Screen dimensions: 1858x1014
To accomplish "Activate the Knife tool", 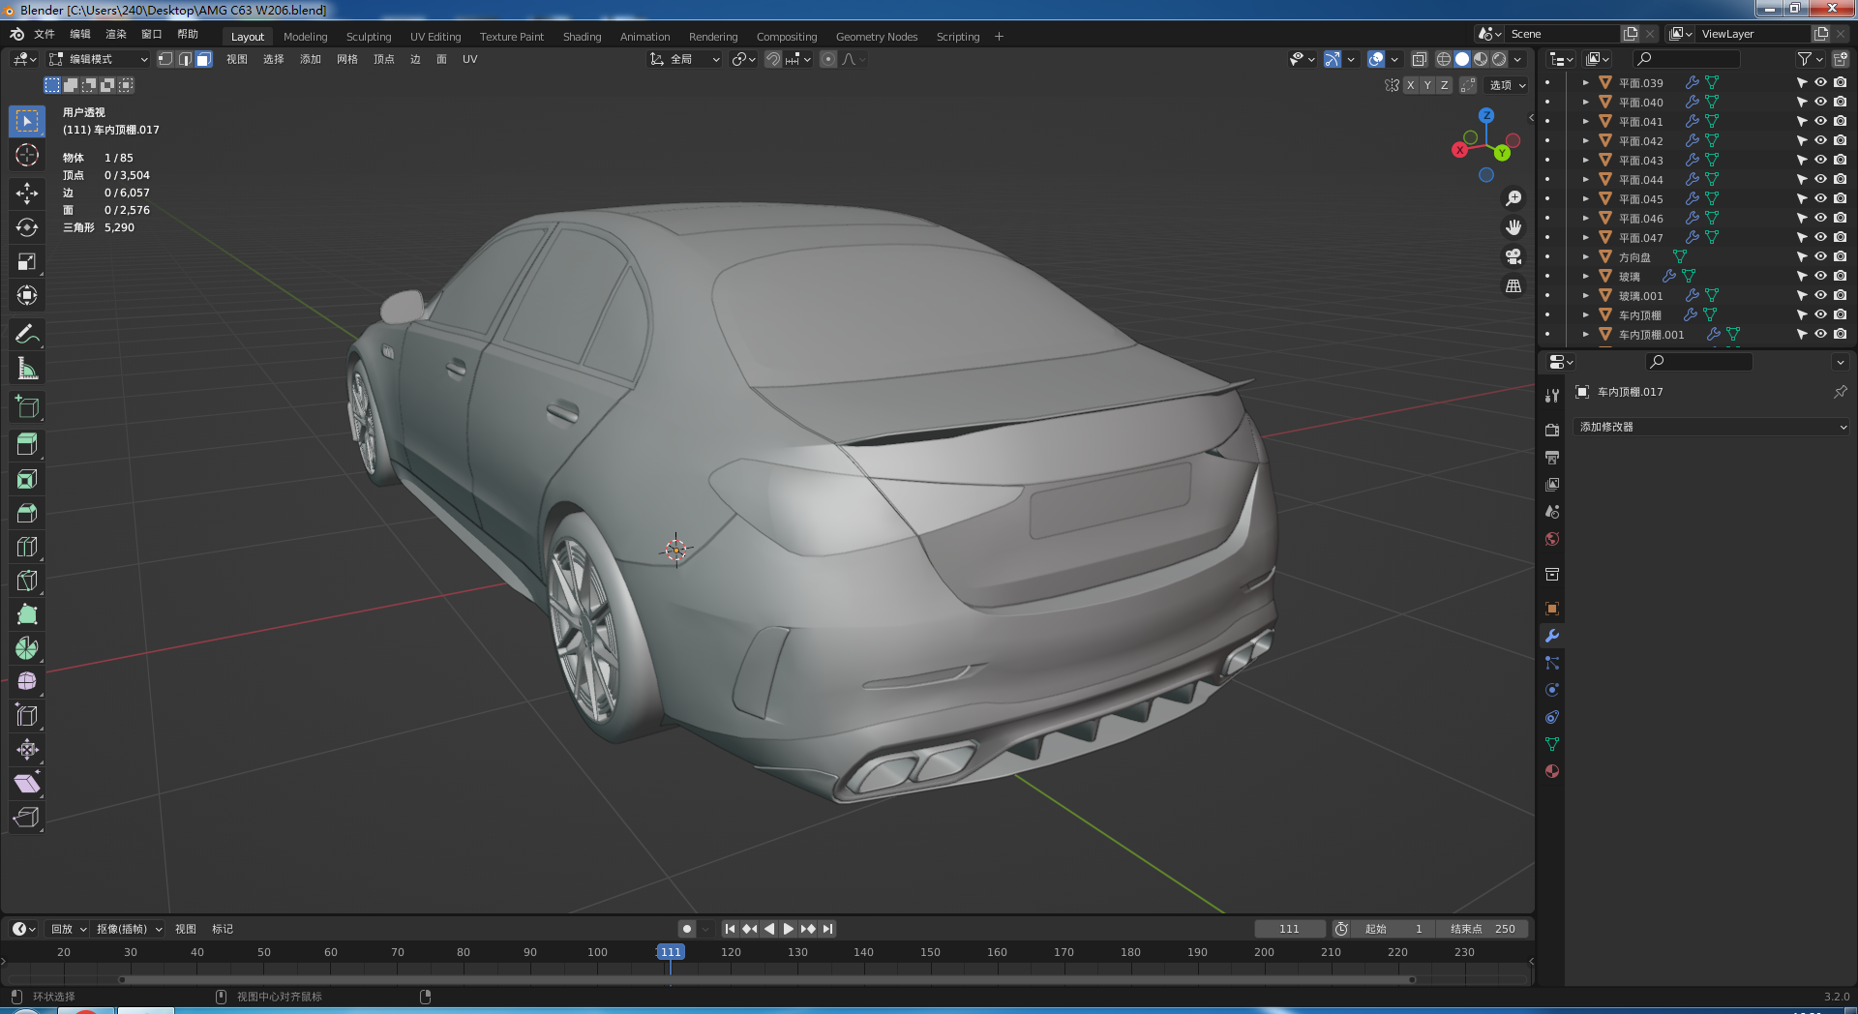I will tap(27, 581).
